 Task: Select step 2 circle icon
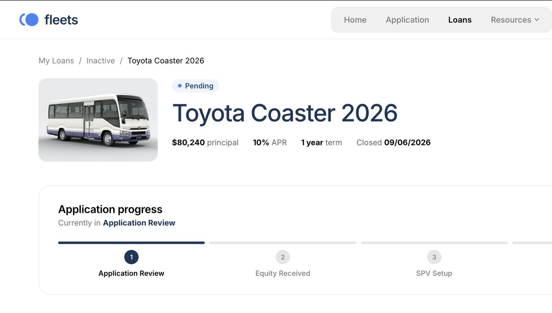(282, 257)
